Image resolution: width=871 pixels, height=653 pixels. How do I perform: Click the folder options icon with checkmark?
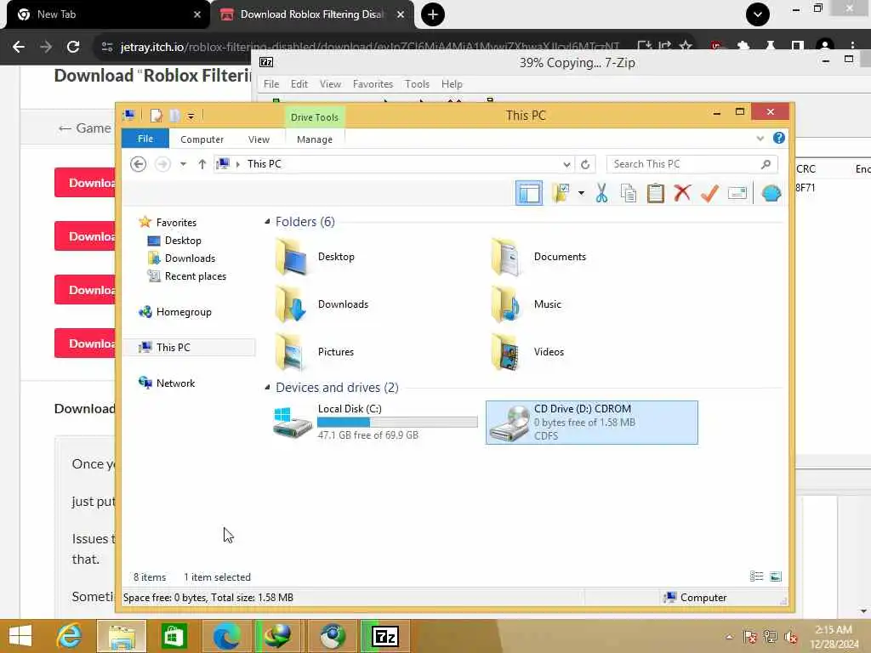561,193
